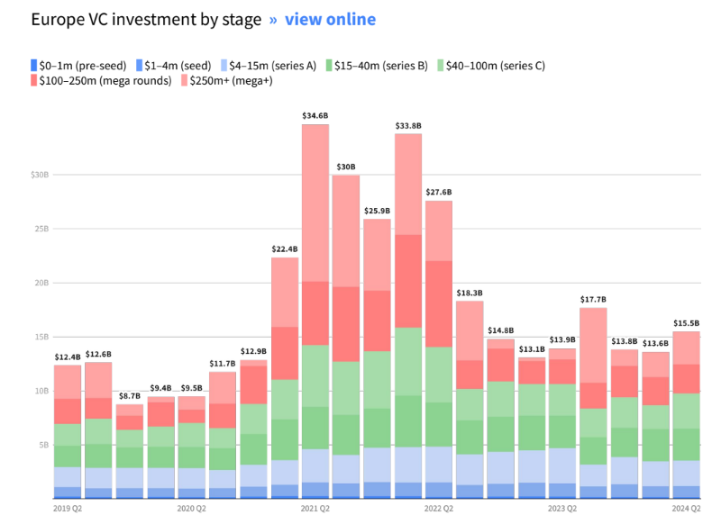Click the $34.6B total label

pyautogui.click(x=315, y=116)
